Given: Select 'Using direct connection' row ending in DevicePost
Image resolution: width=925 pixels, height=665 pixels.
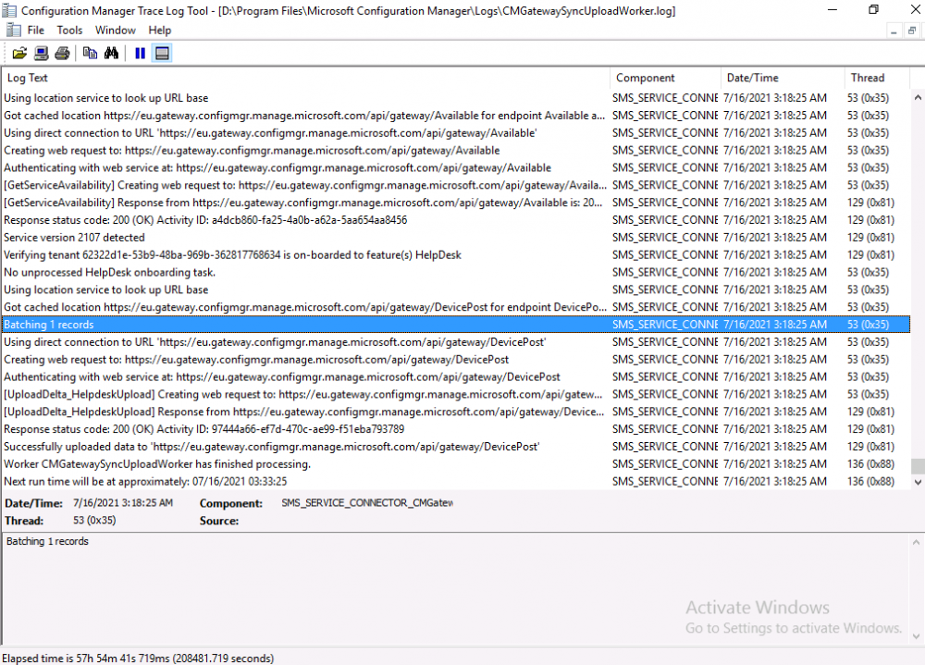Looking at the screenshot, I should [x=455, y=342].
